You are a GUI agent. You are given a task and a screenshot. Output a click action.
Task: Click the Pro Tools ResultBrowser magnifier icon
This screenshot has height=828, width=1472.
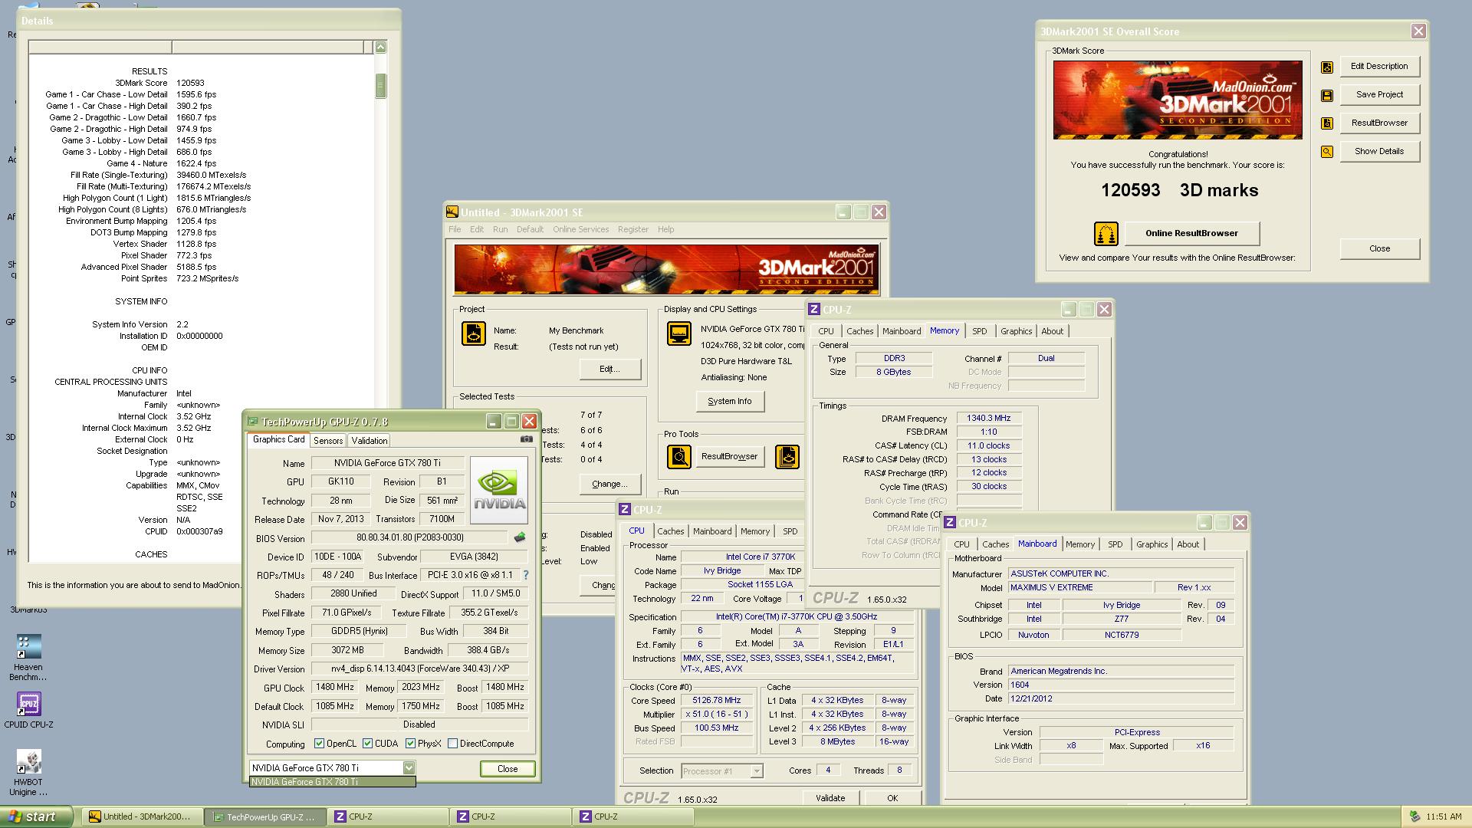pyautogui.click(x=678, y=457)
